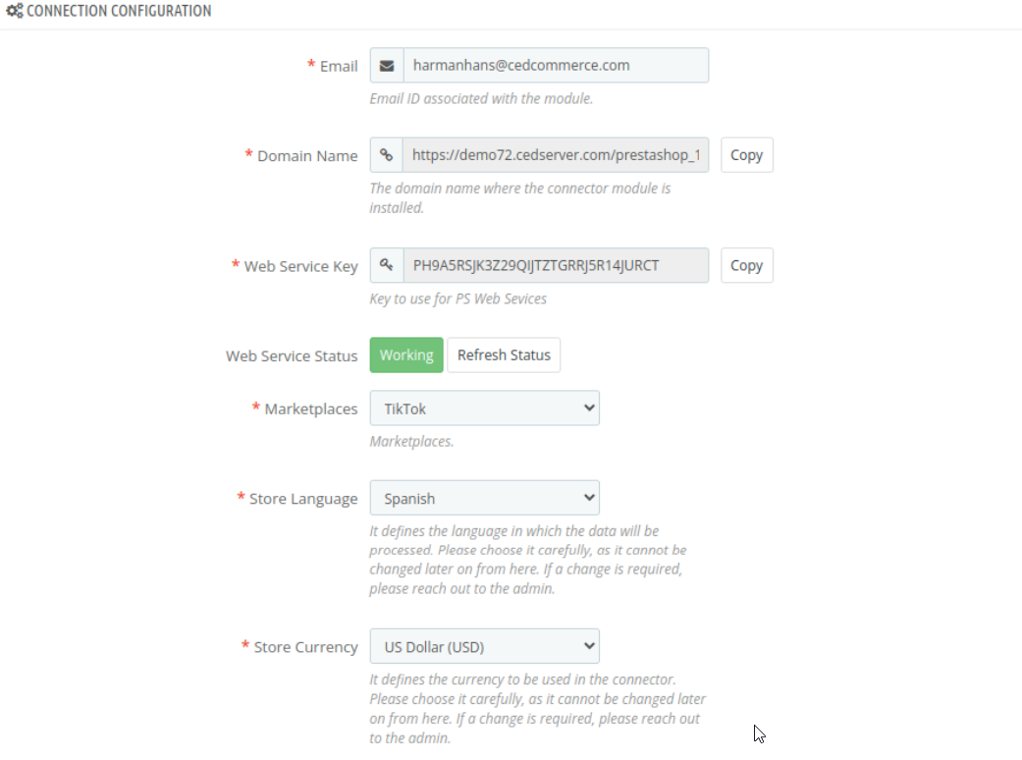Open the Store Currency dropdown US Dollar
The width and height of the screenshot is (1022, 760).
click(x=484, y=646)
